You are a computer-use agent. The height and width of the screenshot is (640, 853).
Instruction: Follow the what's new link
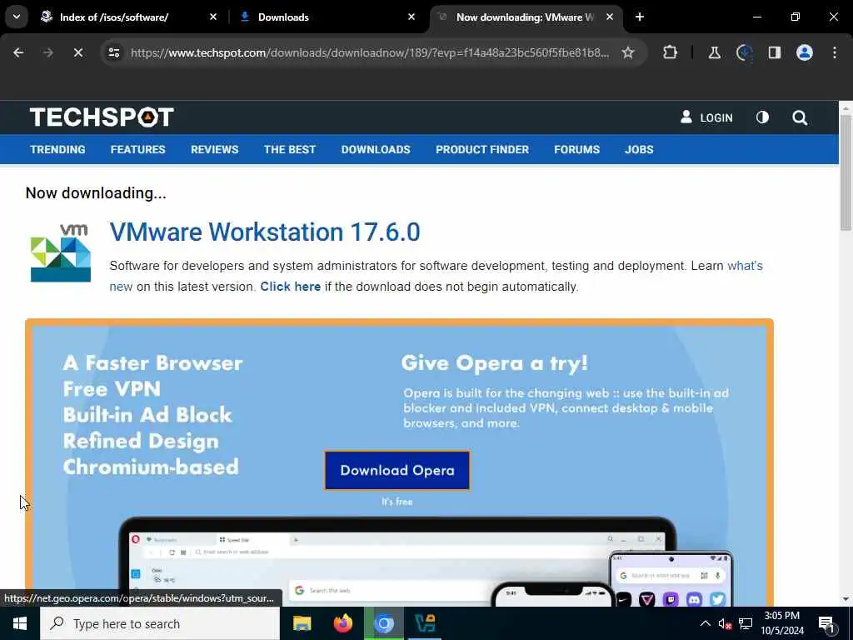point(745,266)
